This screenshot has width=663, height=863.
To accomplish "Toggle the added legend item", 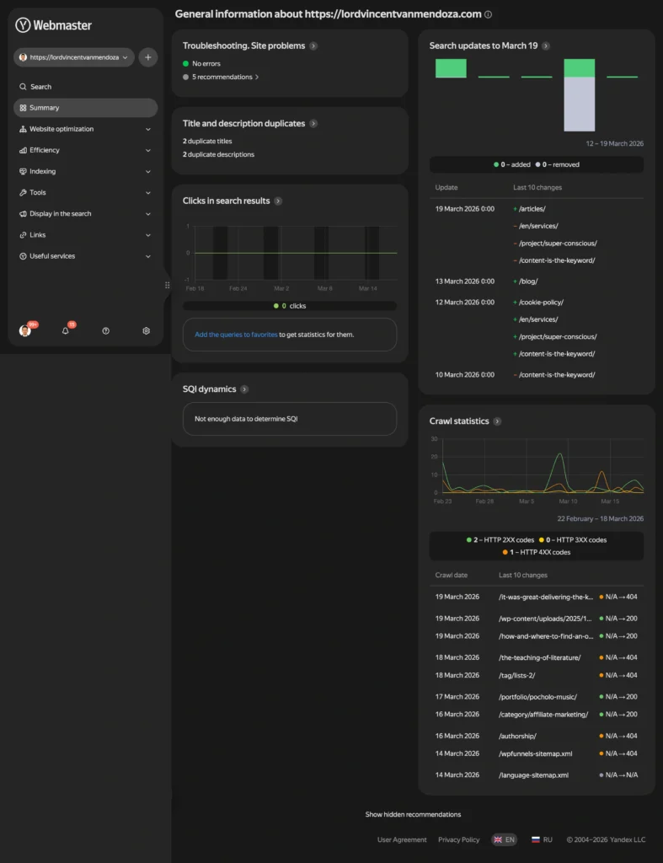I will point(512,164).
